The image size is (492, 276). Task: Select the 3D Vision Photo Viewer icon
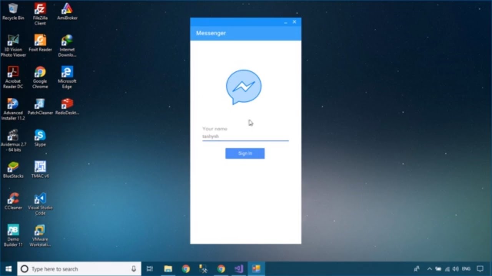click(13, 46)
